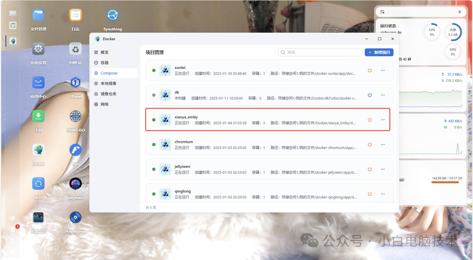
Task: Open the 下载 download app
Action: tap(38, 116)
